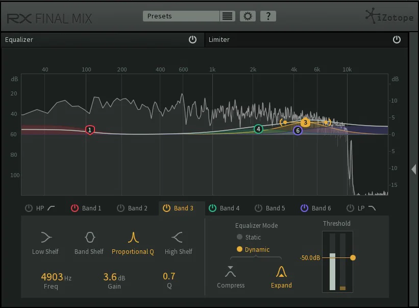Switch to the Band 4 tab

(230, 208)
